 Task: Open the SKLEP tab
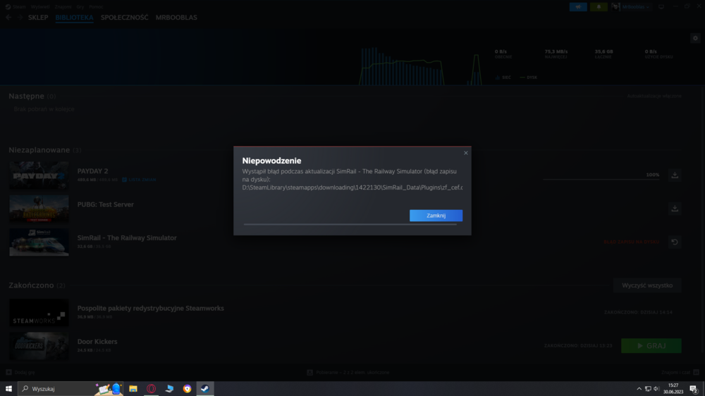[38, 18]
